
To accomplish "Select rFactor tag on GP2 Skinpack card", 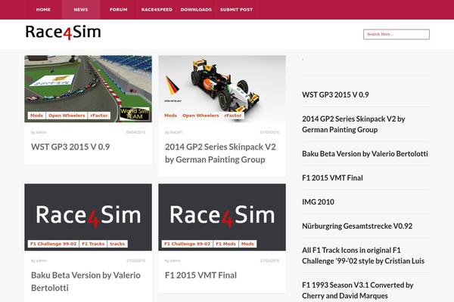I will [x=233, y=116].
